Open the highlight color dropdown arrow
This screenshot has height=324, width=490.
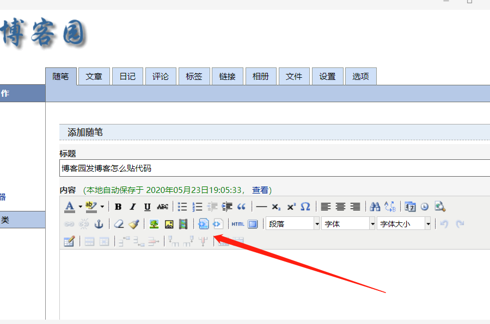[x=102, y=207]
